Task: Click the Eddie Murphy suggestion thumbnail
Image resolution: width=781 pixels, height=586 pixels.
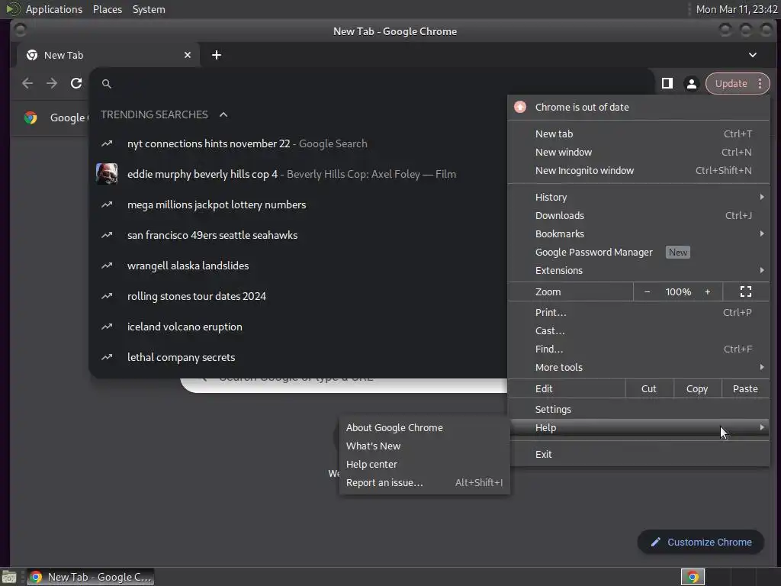Action: (107, 174)
